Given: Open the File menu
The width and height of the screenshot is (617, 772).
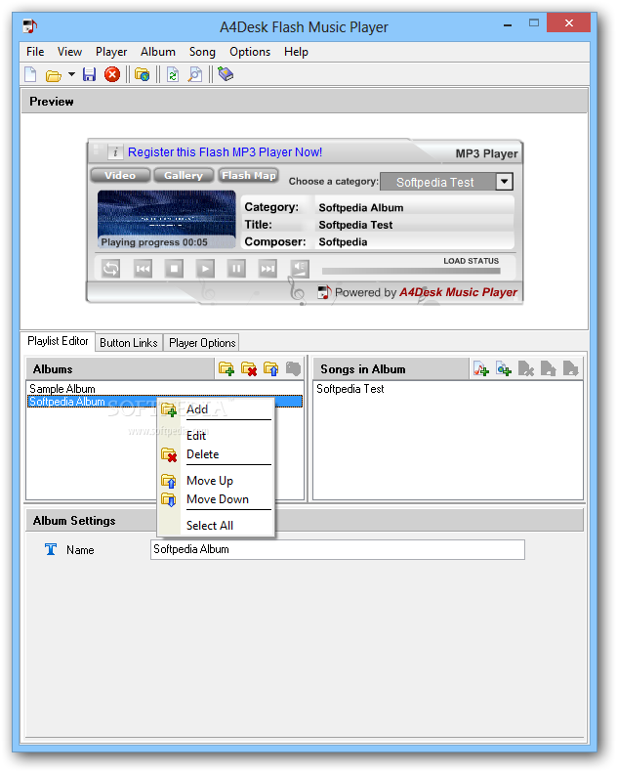Looking at the screenshot, I should (x=35, y=52).
